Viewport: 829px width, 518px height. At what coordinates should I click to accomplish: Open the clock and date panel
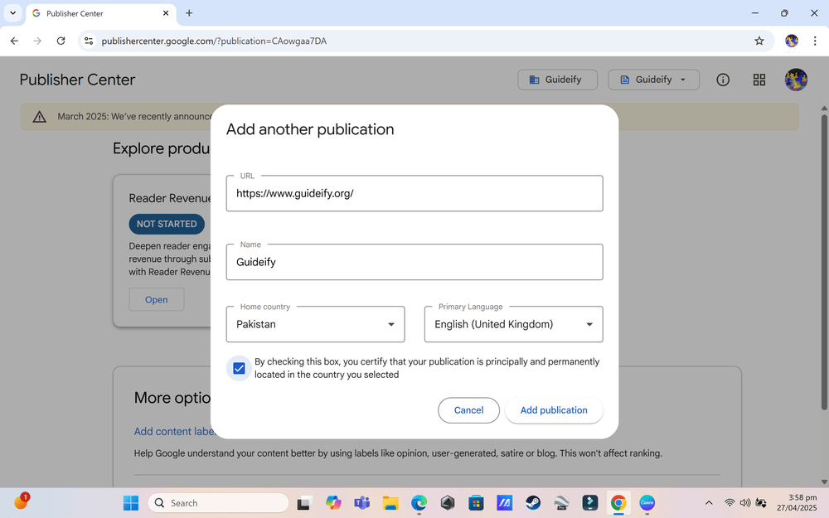click(797, 503)
